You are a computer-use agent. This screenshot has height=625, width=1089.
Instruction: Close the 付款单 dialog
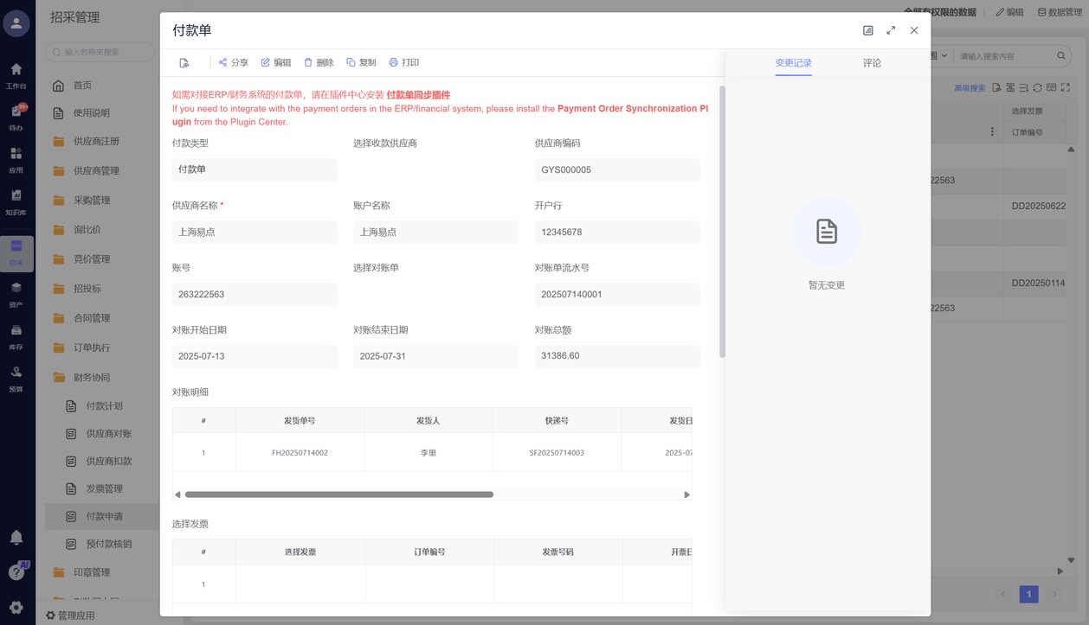(x=914, y=30)
